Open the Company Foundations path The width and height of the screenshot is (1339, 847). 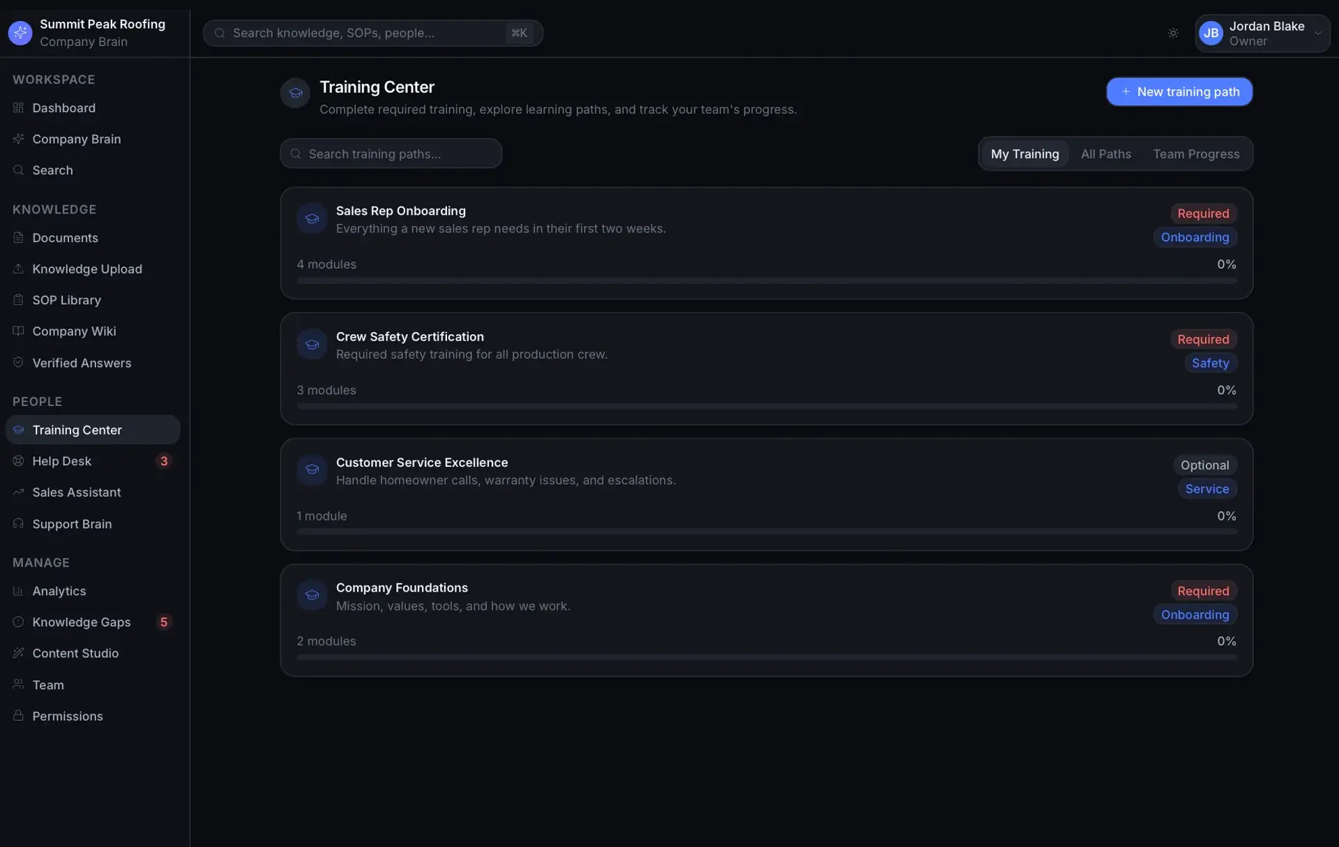click(x=766, y=620)
